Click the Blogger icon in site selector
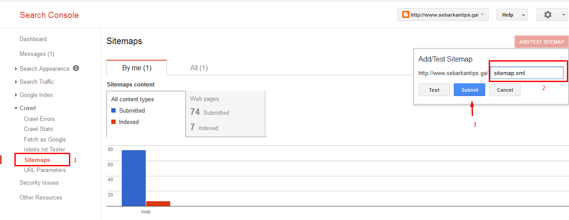 click(405, 15)
